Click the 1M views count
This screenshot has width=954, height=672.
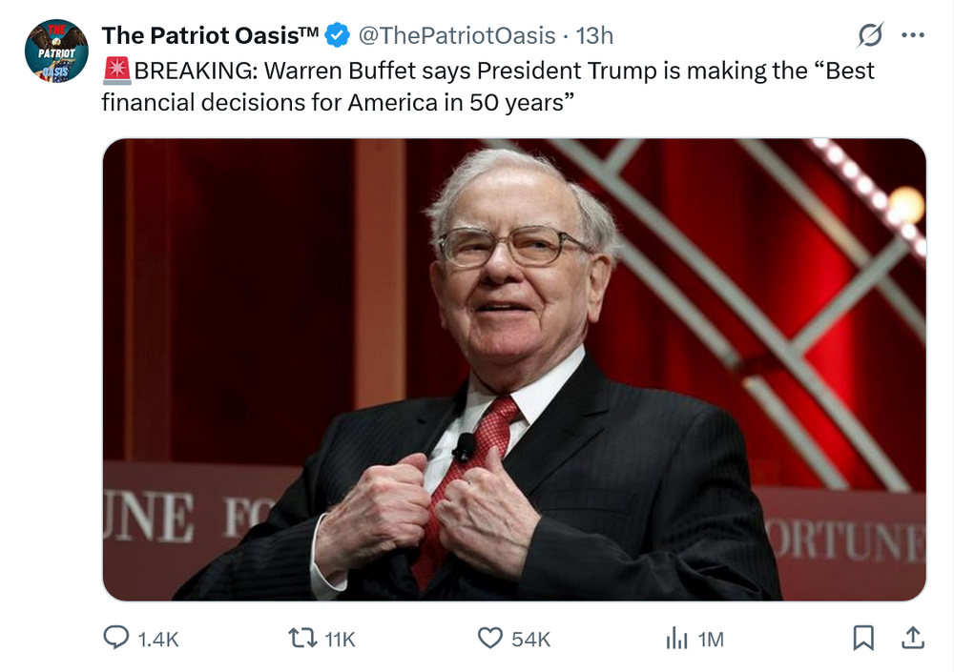click(711, 640)
